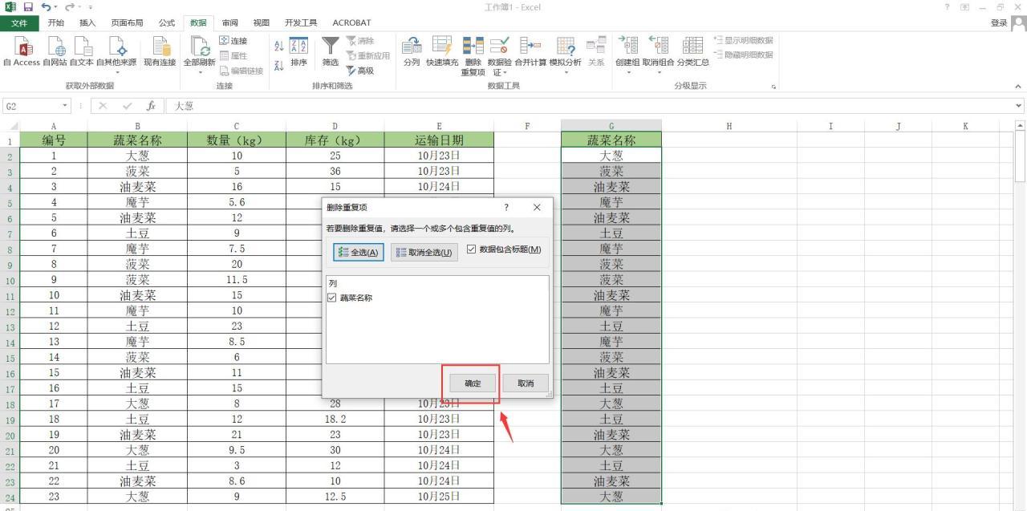Toggle the Filter (筛选) funnel
This screenshot has width=1027, height=511.
coord(331,51)
